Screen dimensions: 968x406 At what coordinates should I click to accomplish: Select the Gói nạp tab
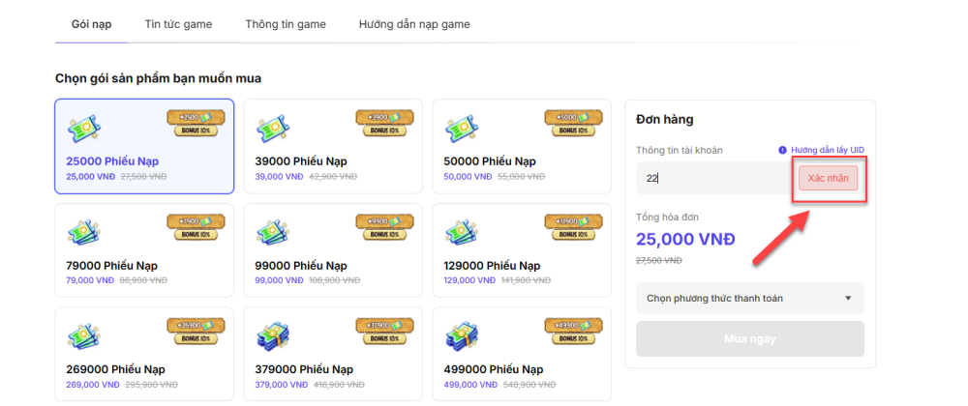[x=91, y=24]
